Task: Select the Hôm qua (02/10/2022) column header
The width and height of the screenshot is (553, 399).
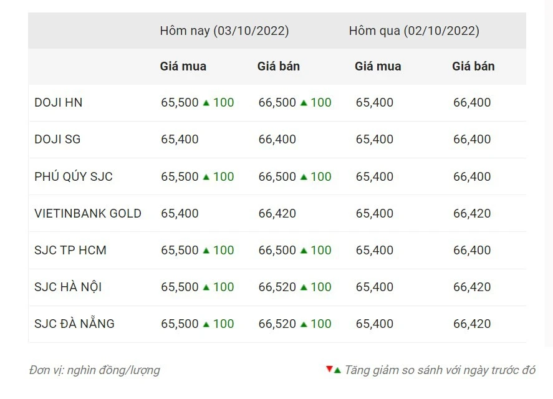Action: tap(414, 31)
